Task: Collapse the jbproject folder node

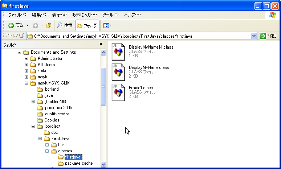Action: pos(33,126)
